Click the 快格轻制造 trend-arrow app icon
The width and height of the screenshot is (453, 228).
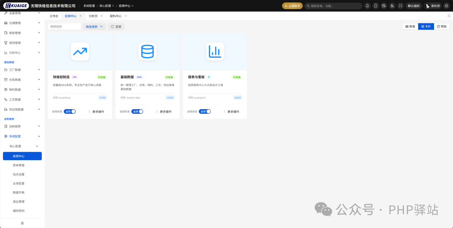coord(80,51)
